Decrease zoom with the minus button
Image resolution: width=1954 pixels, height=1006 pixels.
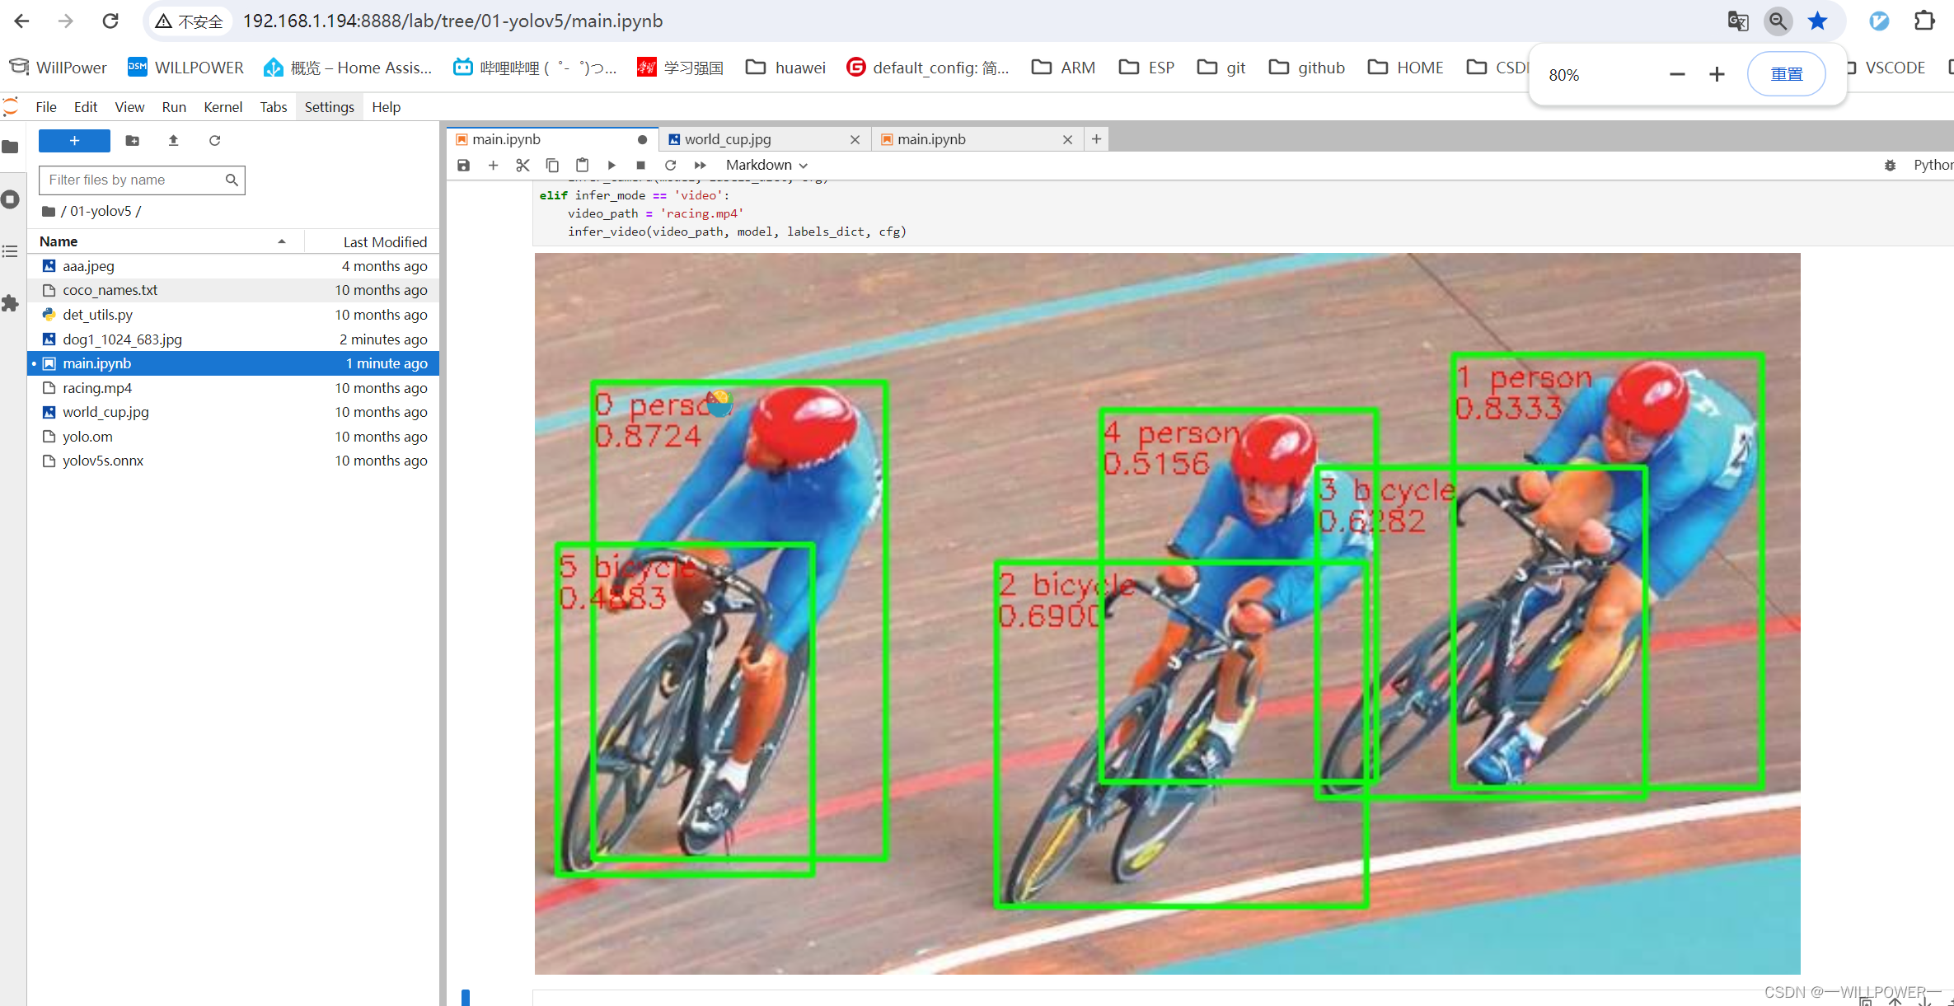(x=1677, y=74)
